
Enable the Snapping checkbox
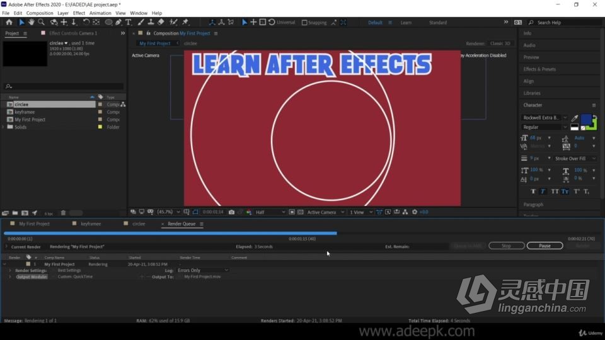pyautogui.click(x=304, y=23)
